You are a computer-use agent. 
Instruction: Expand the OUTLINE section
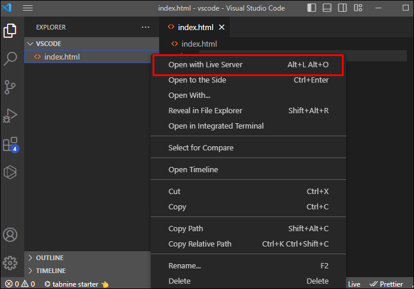tap(50, 258)
